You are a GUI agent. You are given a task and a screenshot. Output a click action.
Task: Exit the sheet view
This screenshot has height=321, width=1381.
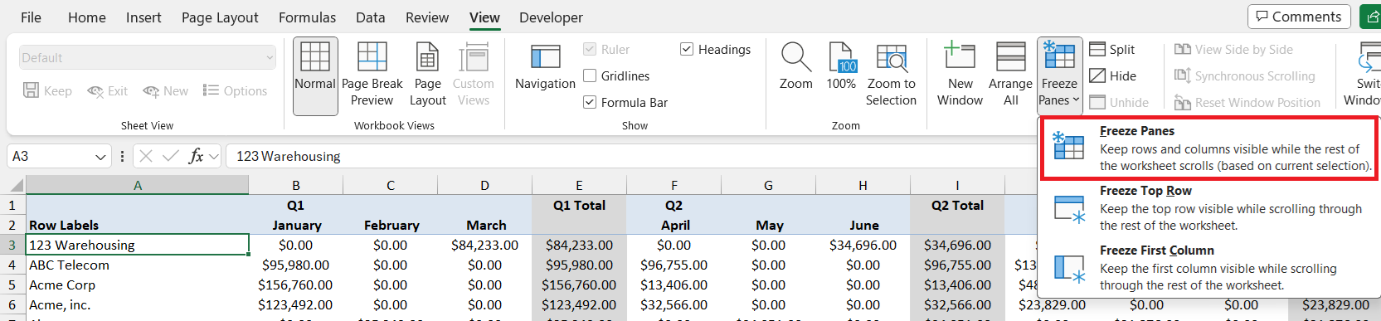107,91
